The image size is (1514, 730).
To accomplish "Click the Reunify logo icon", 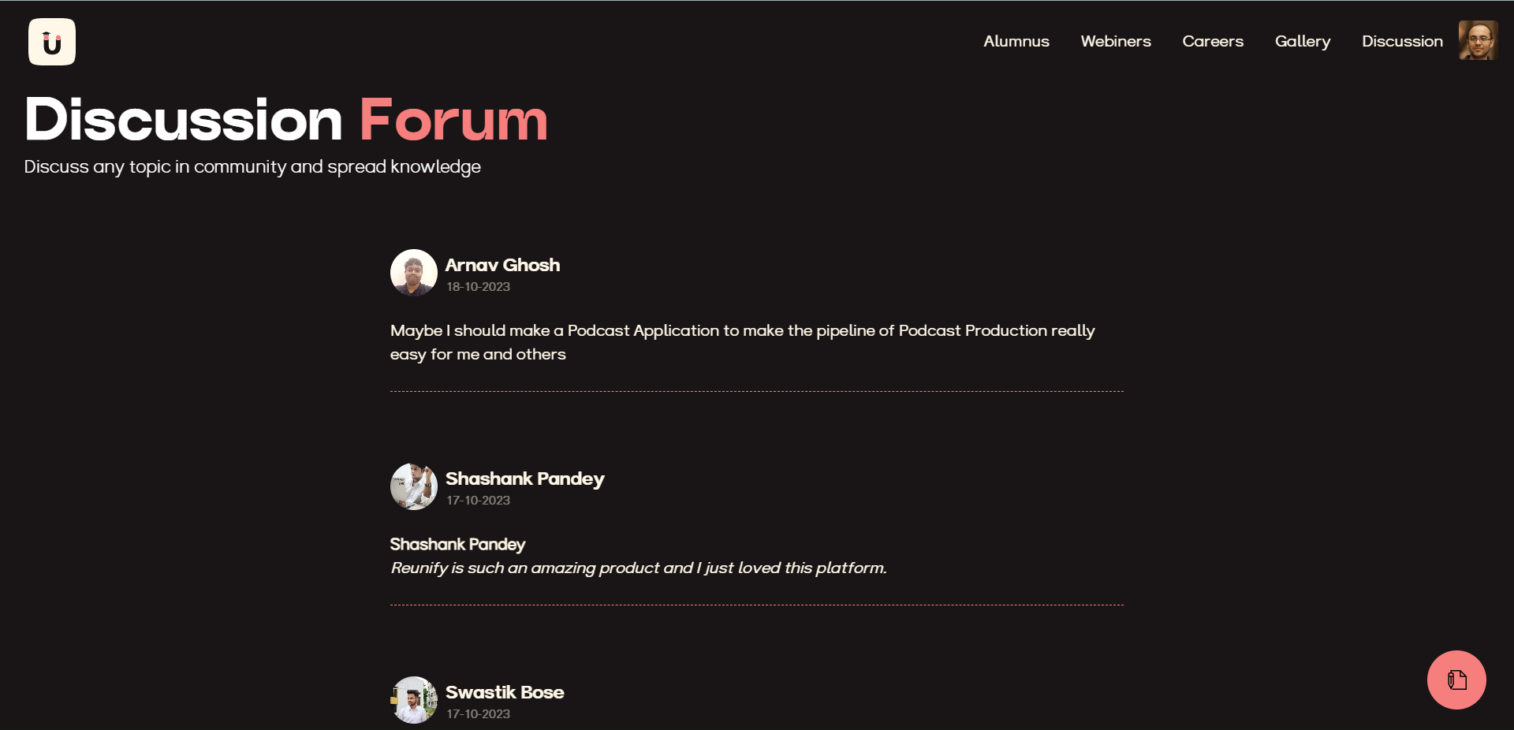I will [52, 42].
